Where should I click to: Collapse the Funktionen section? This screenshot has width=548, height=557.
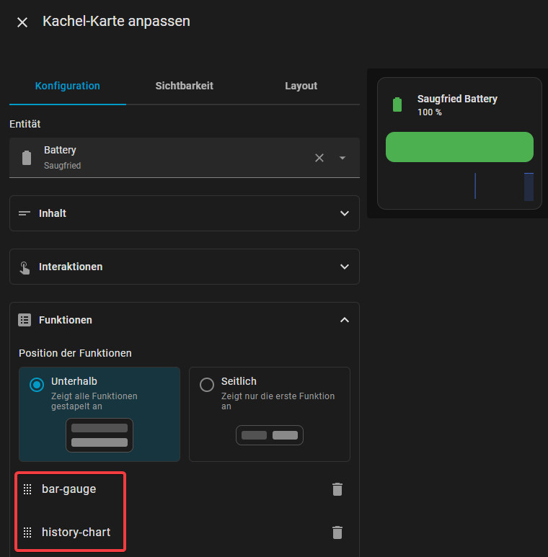coord(345,320)
